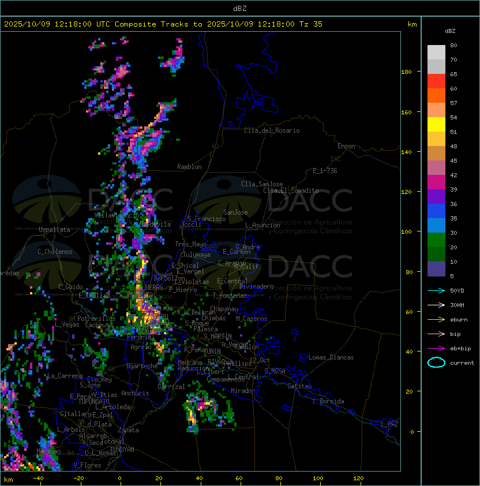
Task: Select the red 60-65 dBZ color swatch
Action: pyautogui.click(x=436, y=81)
